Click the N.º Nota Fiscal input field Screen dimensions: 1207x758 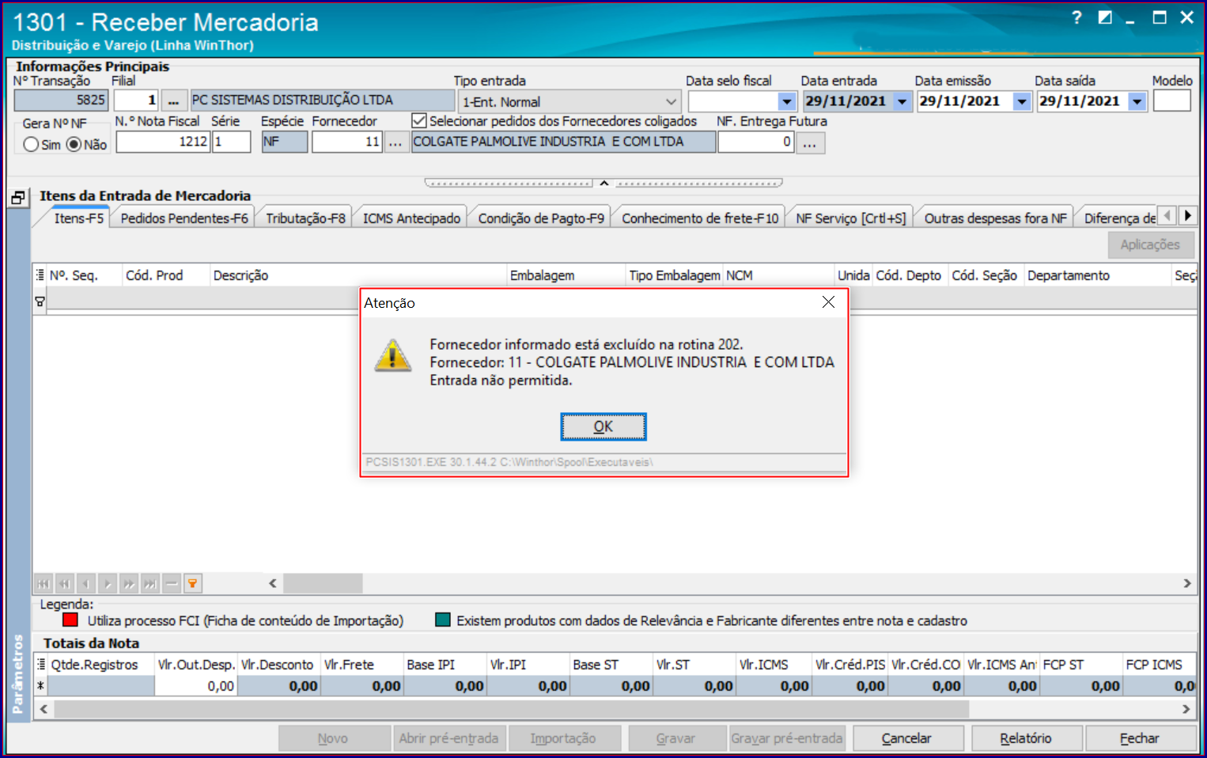pyautogui.click(x=163, y=142)
